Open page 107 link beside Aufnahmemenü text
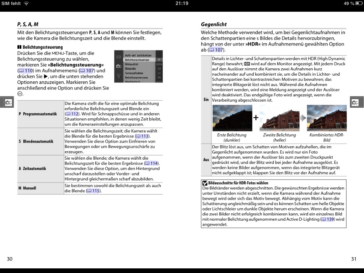Viewport: 364px width, 273px height. tap(86, 71)
